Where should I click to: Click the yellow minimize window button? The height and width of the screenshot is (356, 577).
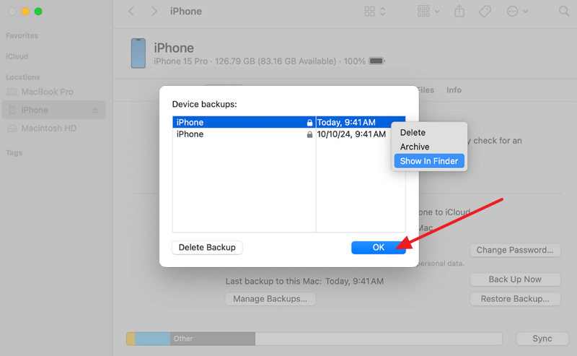(x=25, y=12)
